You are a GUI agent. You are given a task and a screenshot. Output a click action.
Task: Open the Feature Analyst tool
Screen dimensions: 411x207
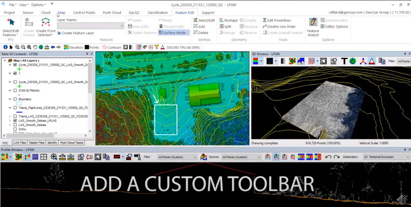(313, 27)
